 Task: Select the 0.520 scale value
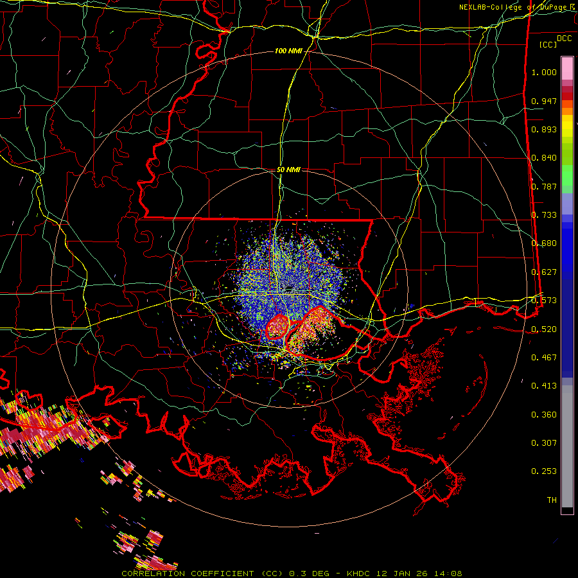(544, 329)
